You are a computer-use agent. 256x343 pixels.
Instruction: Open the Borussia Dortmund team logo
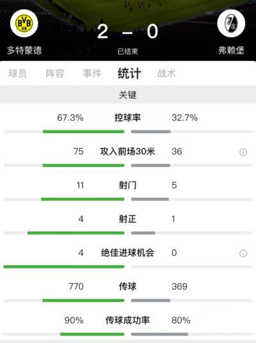[x=24, y=23]
